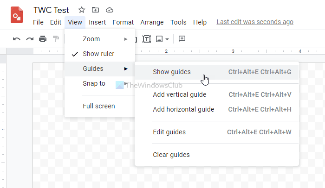Open the Arrange menu

click(x=152, y=22)
